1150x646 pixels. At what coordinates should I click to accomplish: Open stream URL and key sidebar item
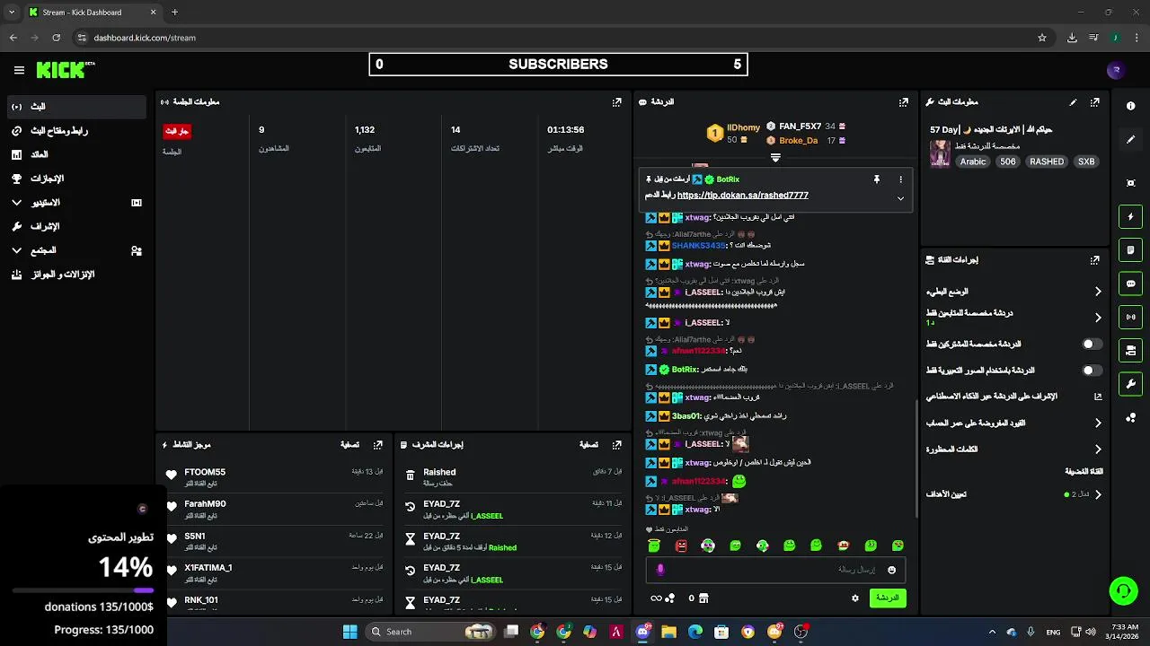pyautogui.click(x=75, y=131)
